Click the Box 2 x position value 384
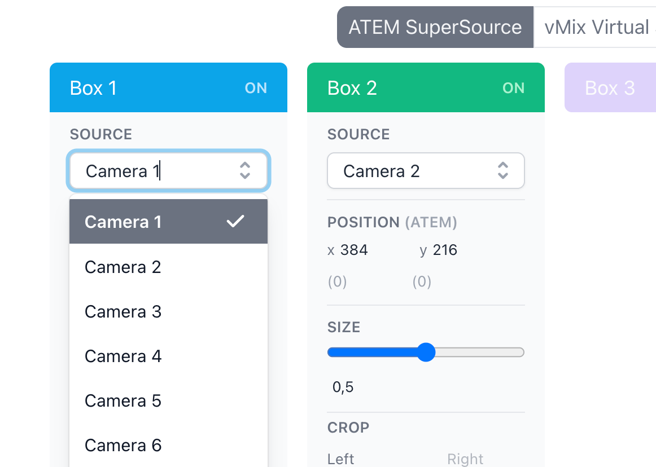The height and width of the screenshot is (467, 656). (354, 250)
